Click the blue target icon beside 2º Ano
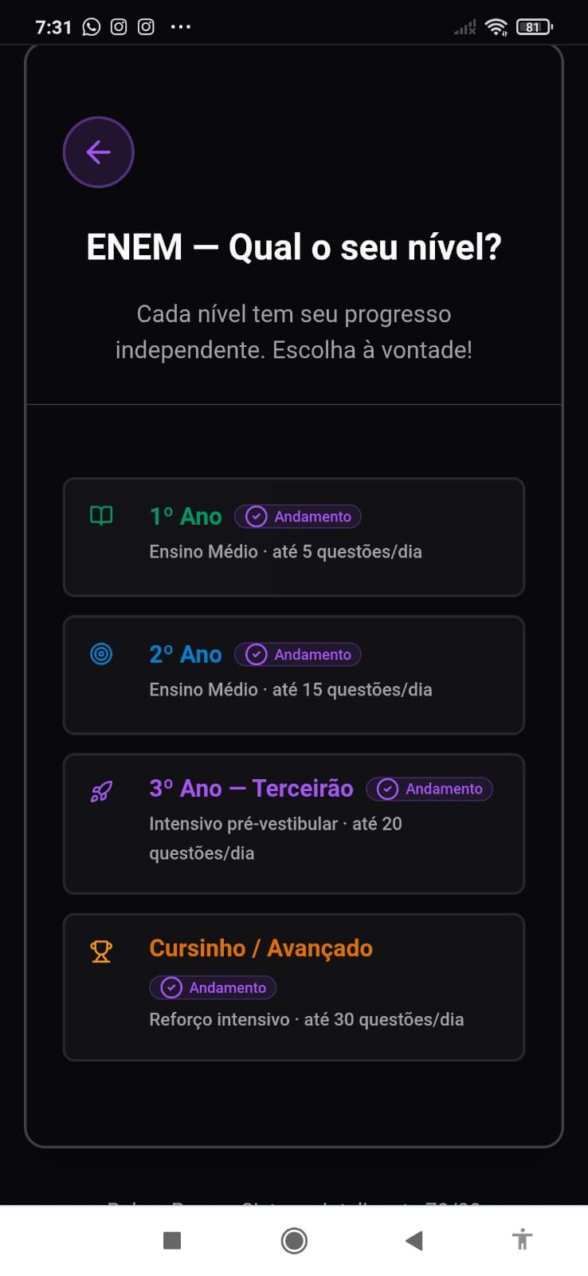The width and height of the screenshot is (588, 1276). [x=101, y=654]
